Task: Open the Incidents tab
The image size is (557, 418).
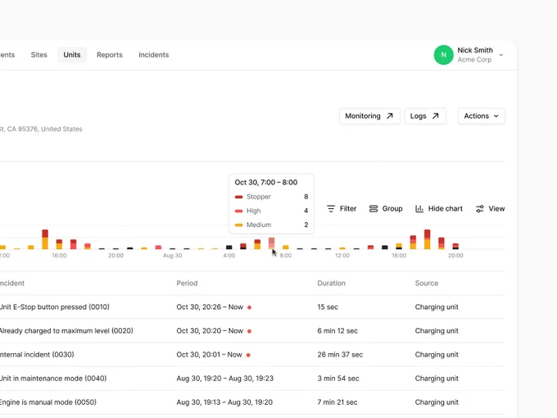Action: 153,55
